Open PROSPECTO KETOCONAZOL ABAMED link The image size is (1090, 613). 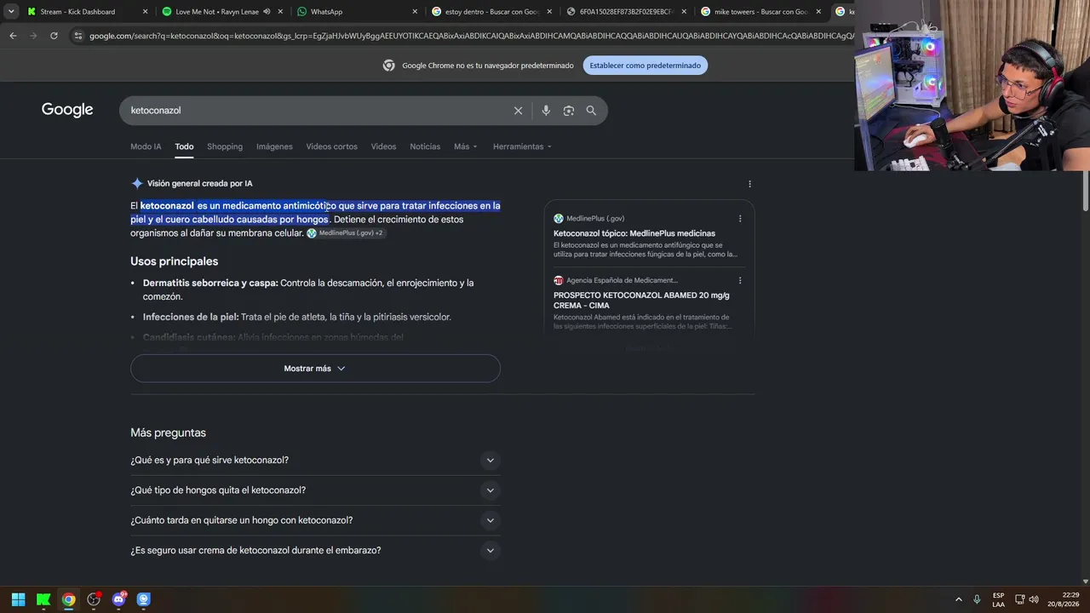point(641,300)
